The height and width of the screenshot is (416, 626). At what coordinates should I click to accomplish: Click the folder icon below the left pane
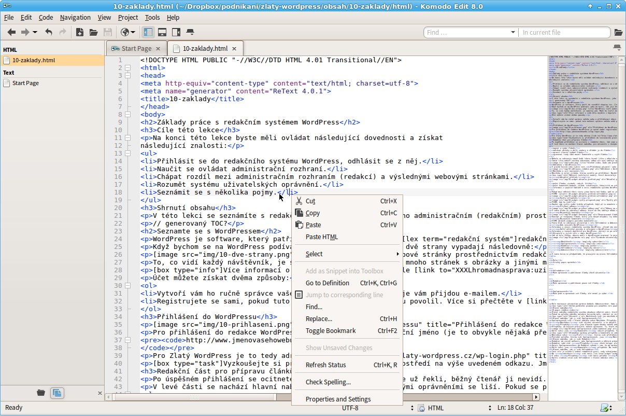click(x=41, y=393)
